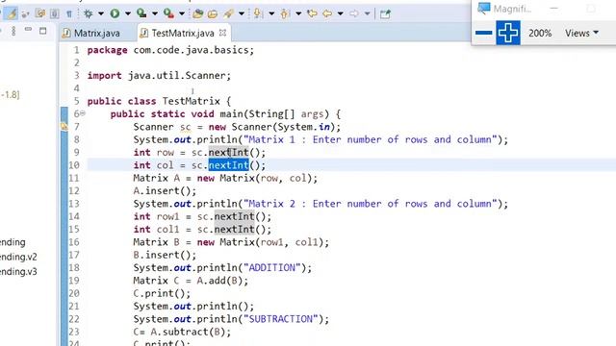Click the "ADDITION" string literal
This screenshot has width=616, height=346.
pyautogui.click(x=271, y=267)
